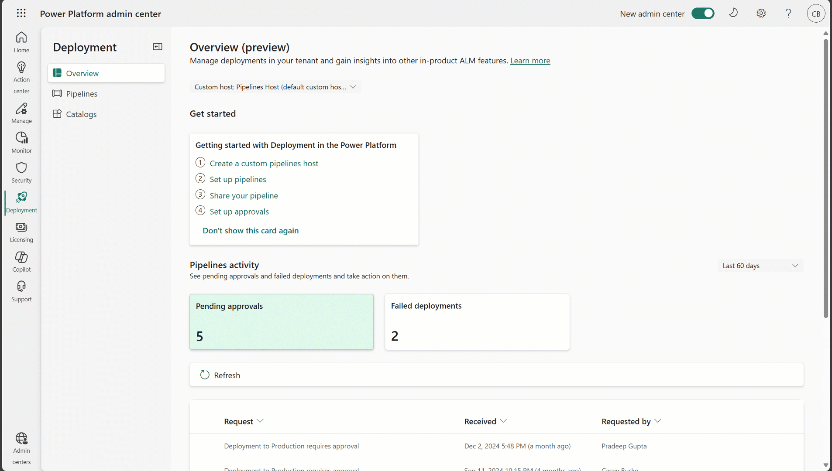Open the Settings gear in the top bar
Viewport: 832px width, 471px height.
coord(761,13)
